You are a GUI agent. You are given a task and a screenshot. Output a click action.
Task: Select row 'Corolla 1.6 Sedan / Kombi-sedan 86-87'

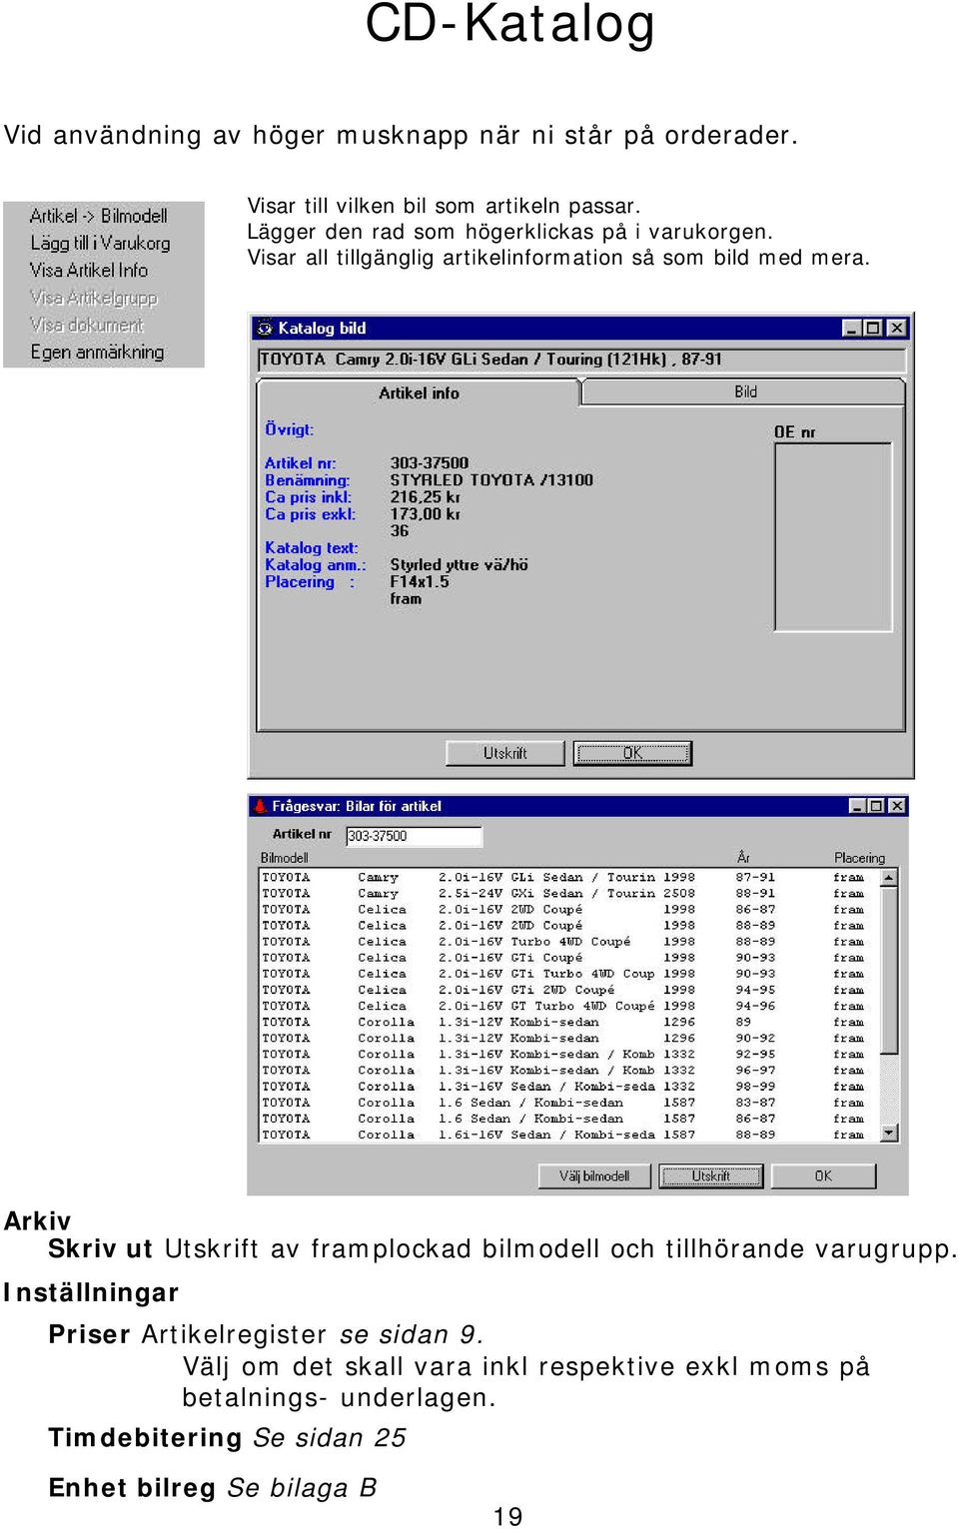pos(569,1119)
